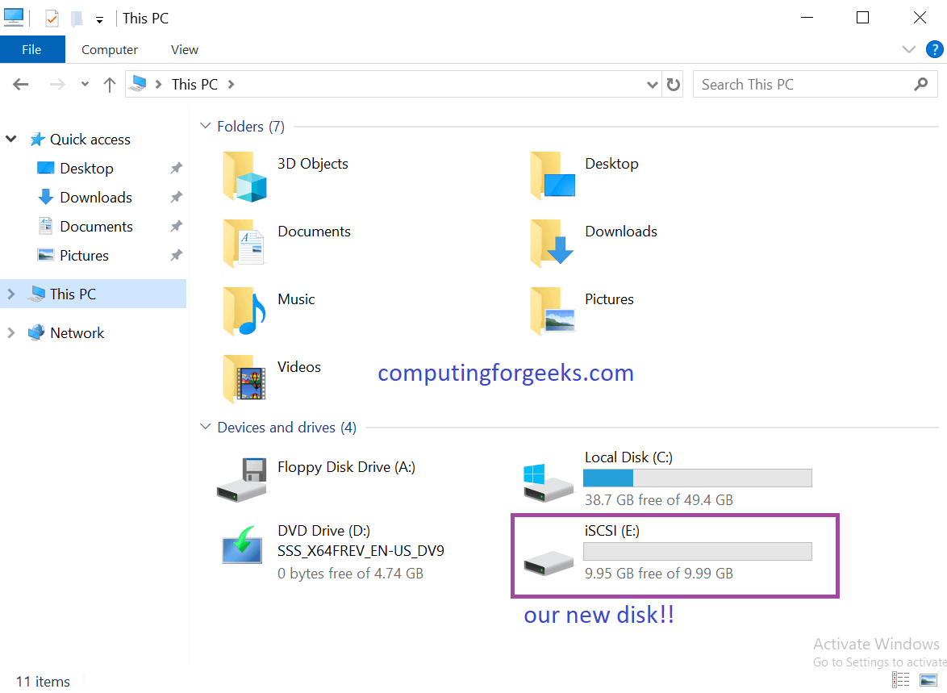947x693 pixels.
Task: Collapse the Devices and drives (4) group
Action: (x=206, y=427)
